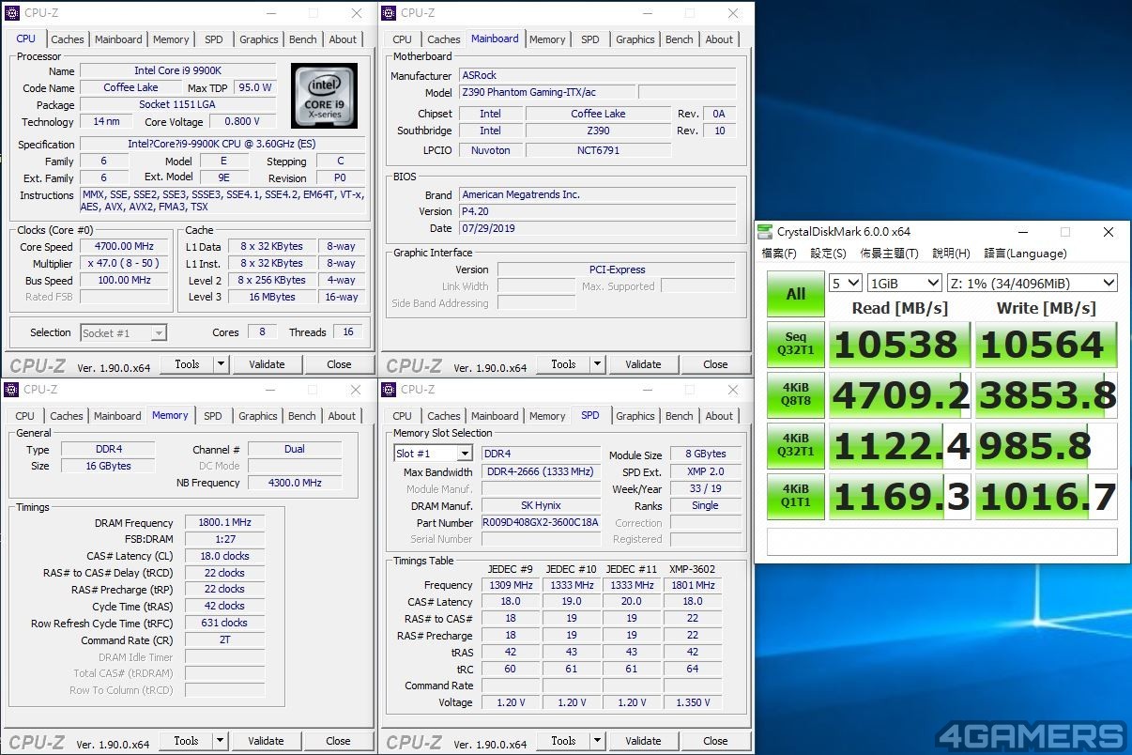Open drive selector showing Z: 1%
The width and height of the screenshot is (1132, 755).
pos(1033,283)
